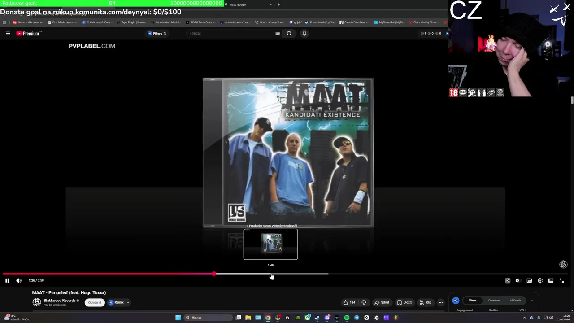The image size is (574, 323).
Task: Open the player settings gear
Action: point(540,280)
